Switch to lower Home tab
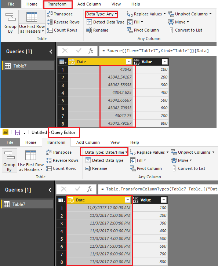Viewport: 218px width, 266px height. [31, 142]
